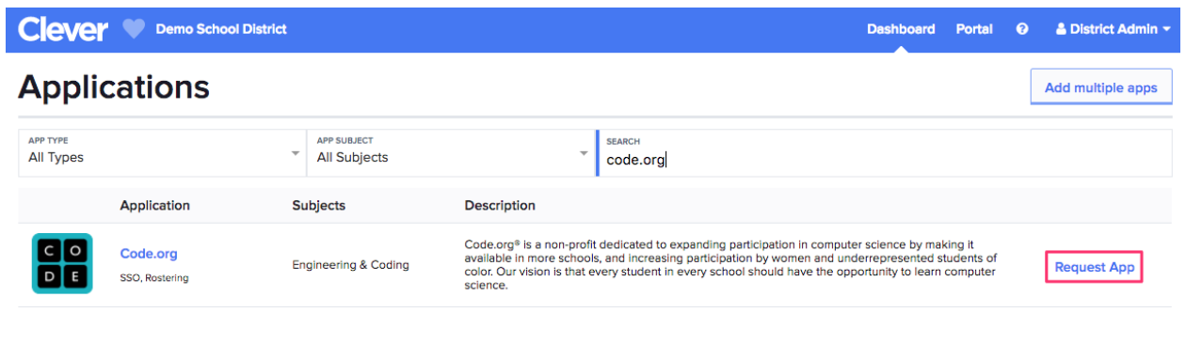The image size is (1186, 344).
Task: Click the Clever logo
Action: pyautogui.click(x=63, y=29)
